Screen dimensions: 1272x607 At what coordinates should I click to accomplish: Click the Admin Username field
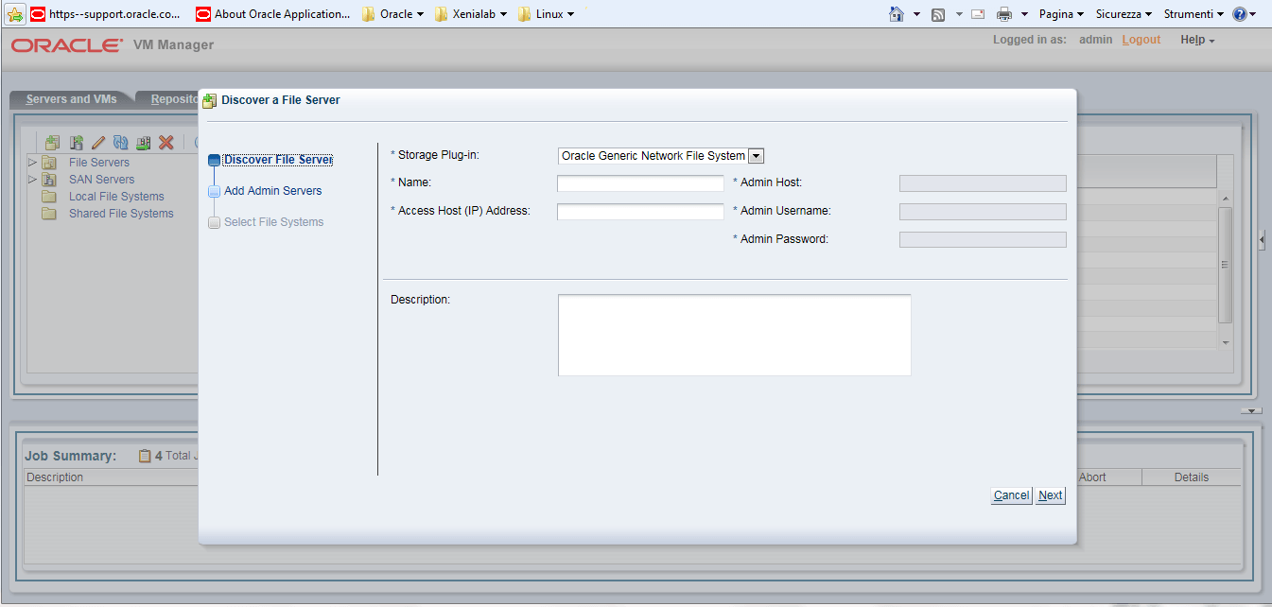pos(983,212)
